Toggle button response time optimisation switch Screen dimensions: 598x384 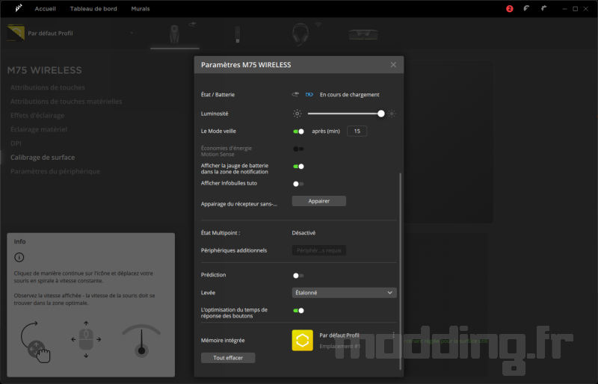tap(298, 310)
